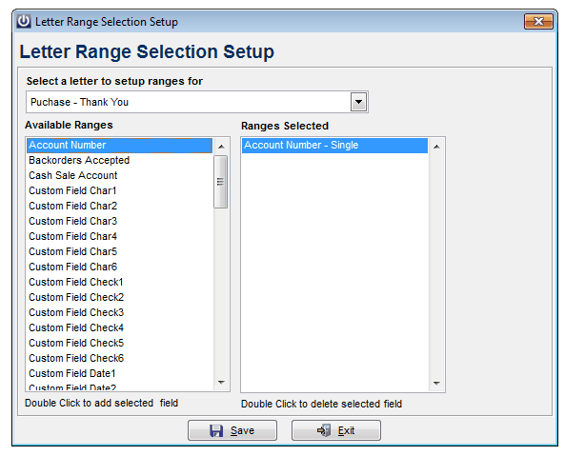Close the Letter Range Selection Setup window

coord(538,22)
